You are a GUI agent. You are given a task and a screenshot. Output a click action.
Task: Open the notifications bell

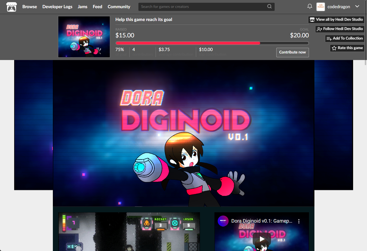click(310, 6)
